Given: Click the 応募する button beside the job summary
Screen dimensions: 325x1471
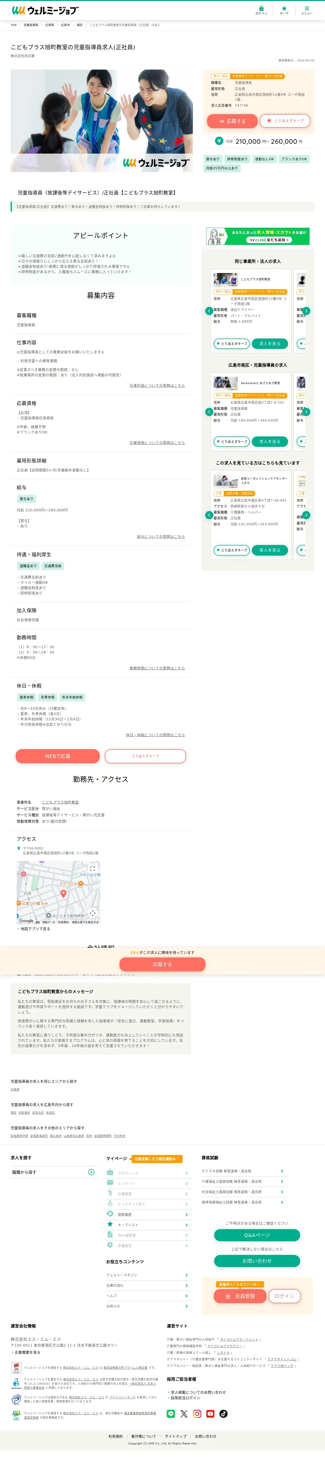Looking at the screenshot, I should (232, 121).
